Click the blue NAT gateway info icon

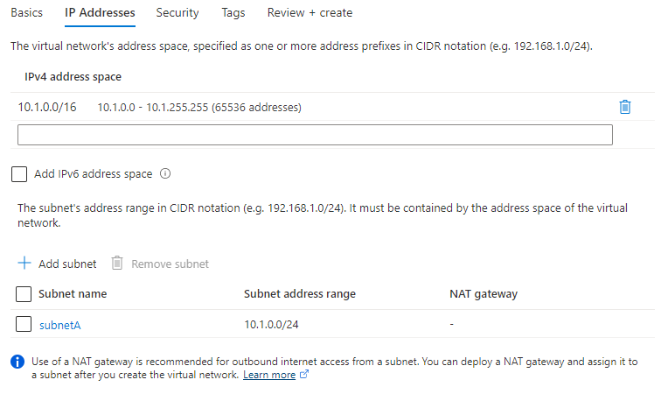pyautogui.click(x=17, y=362)
